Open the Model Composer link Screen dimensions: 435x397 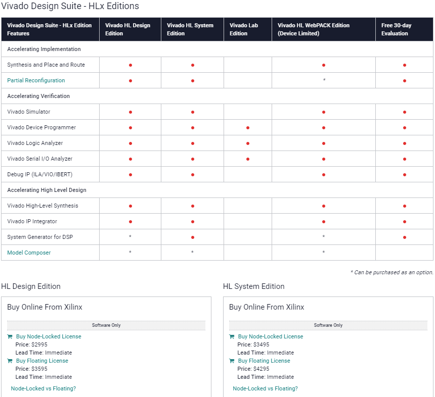tap(29, 253)
